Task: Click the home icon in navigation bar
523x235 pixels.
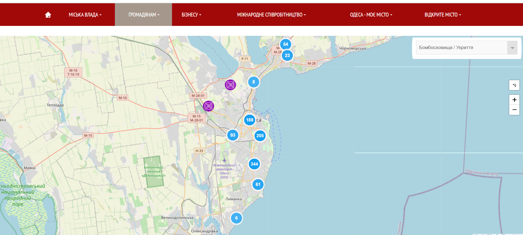Action: pyautogui.click(x=48, y=15)
